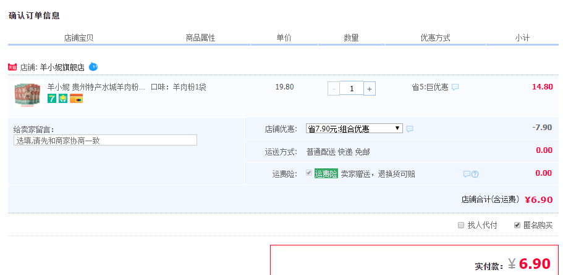Click the 普通配送 快递 免邮 shipping text
The image size is (563, 275).
point(338,152)
